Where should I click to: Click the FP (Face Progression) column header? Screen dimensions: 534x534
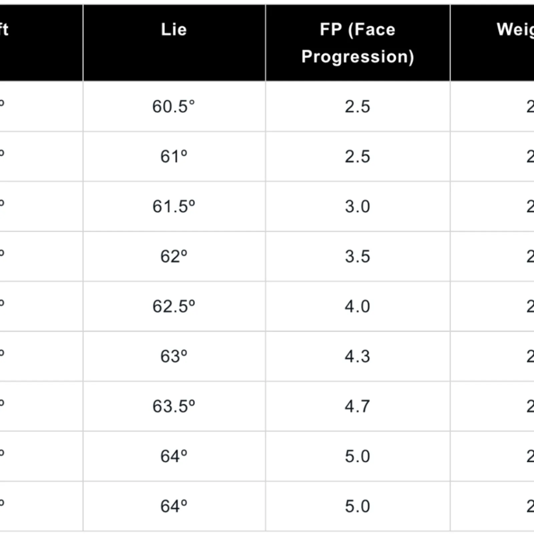[357, 43]
